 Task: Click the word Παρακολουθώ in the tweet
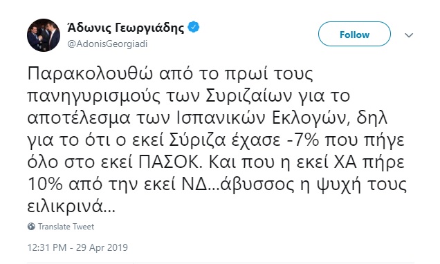(91, 74)
